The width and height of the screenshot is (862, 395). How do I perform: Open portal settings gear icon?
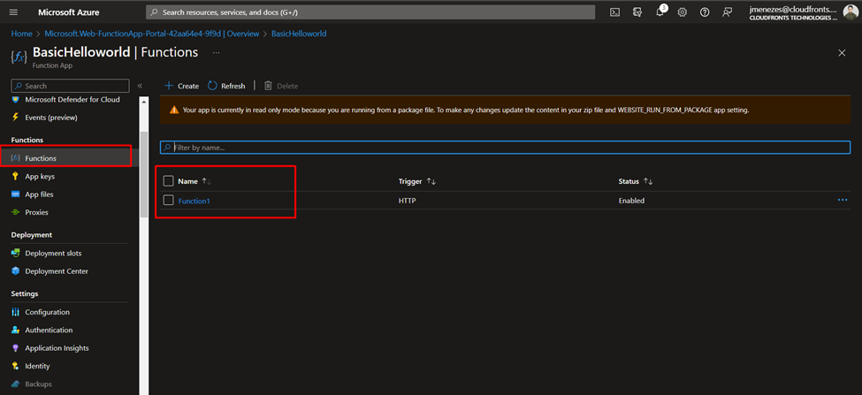[683, 12]
